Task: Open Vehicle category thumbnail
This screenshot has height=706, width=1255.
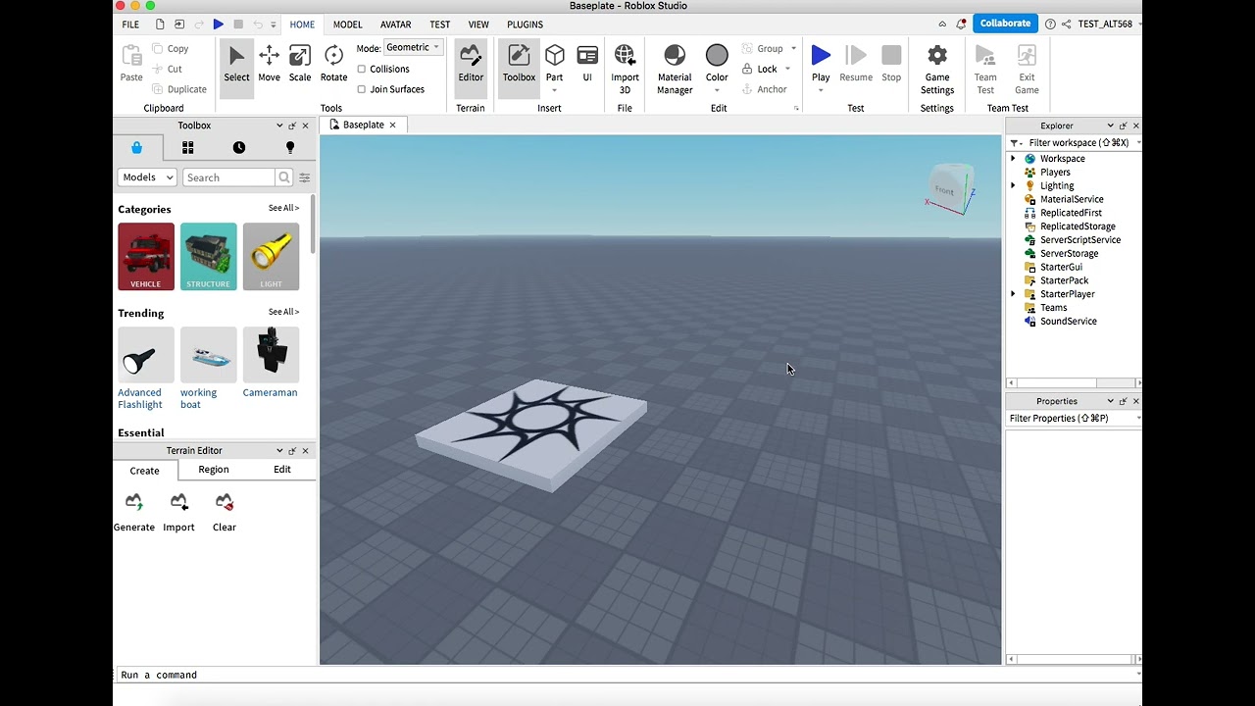Action: click(x=146, y=257)
